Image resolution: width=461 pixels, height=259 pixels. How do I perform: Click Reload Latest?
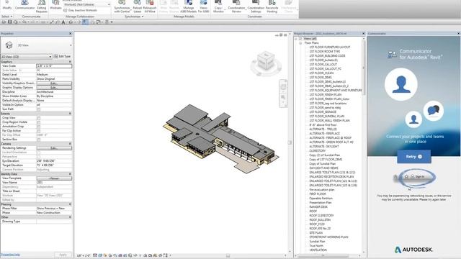(x=138, y=6)
